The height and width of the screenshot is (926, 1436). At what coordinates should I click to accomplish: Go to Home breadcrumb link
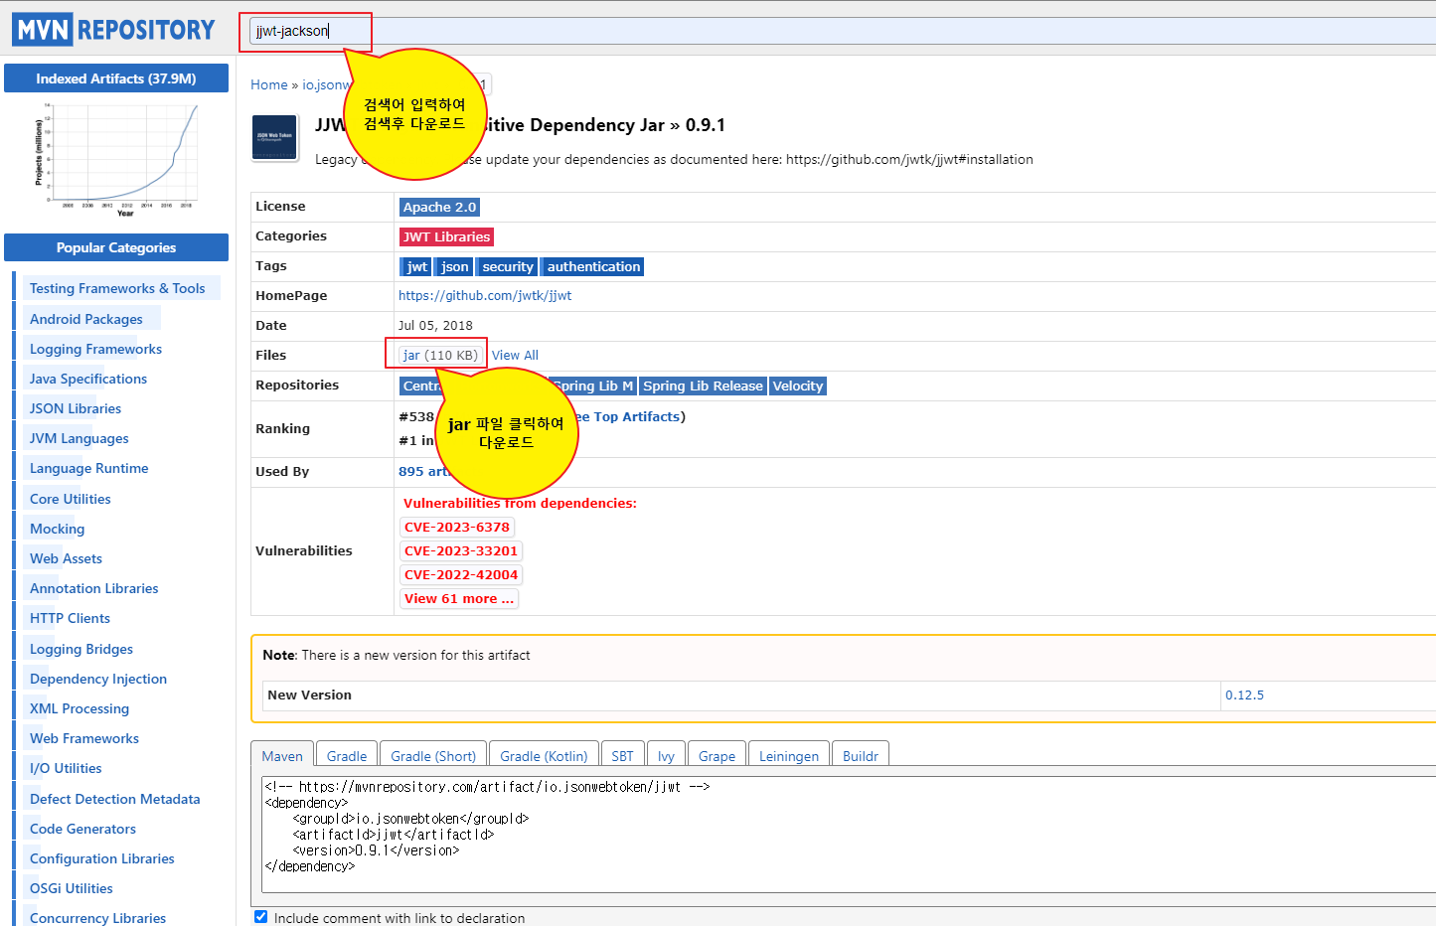pyautogui.click(x=269, y=84)
